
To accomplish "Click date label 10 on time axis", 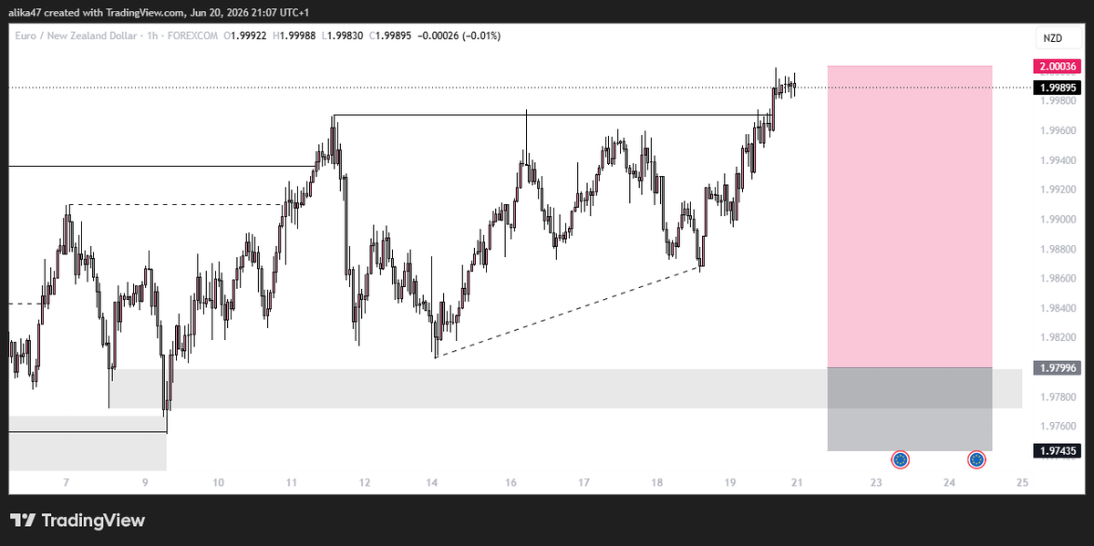I will click(x=219, y=482).
